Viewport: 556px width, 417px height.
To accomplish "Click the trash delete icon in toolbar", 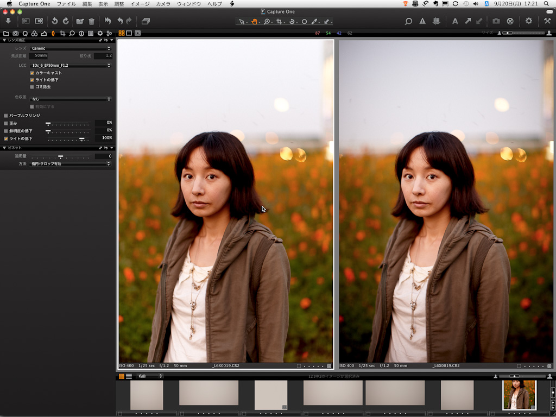I will tap(91, 21).
